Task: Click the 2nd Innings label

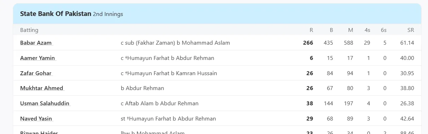Action: pyautogui.click(x=108, y=14)
